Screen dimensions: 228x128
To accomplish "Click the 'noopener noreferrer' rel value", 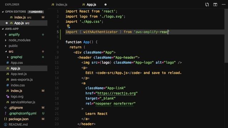I will click(x=115, y=103).
